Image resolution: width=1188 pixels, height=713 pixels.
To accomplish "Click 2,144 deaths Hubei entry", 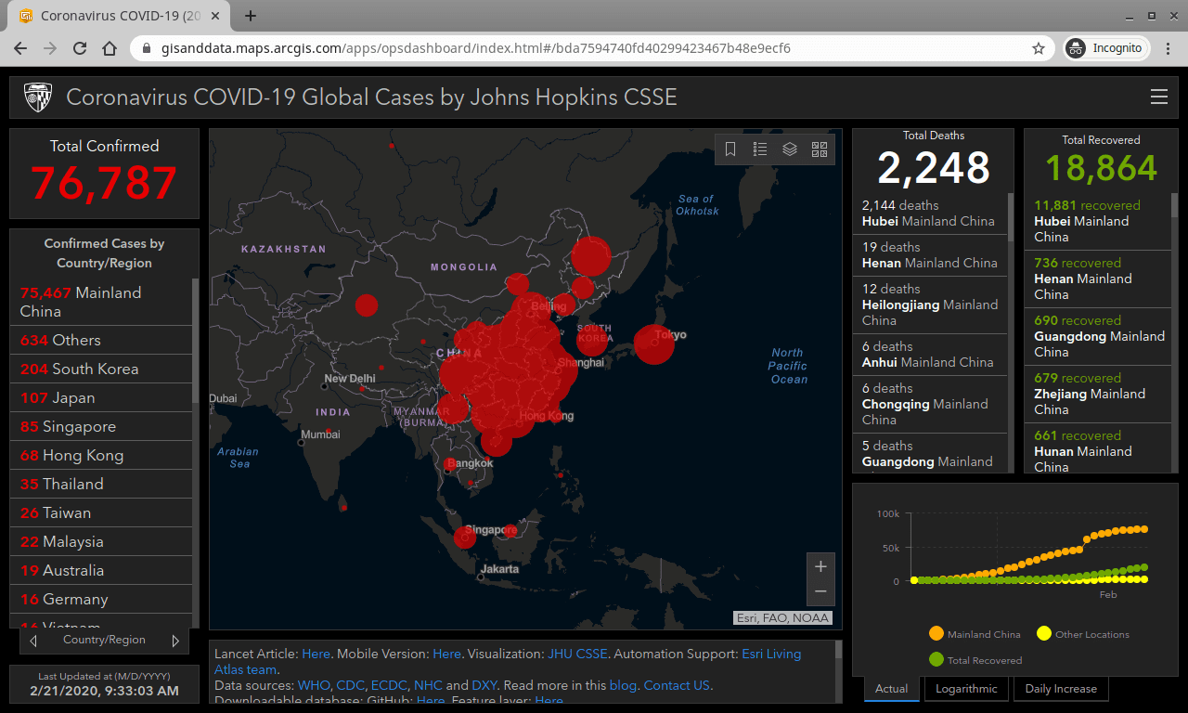I will point(930,214).
